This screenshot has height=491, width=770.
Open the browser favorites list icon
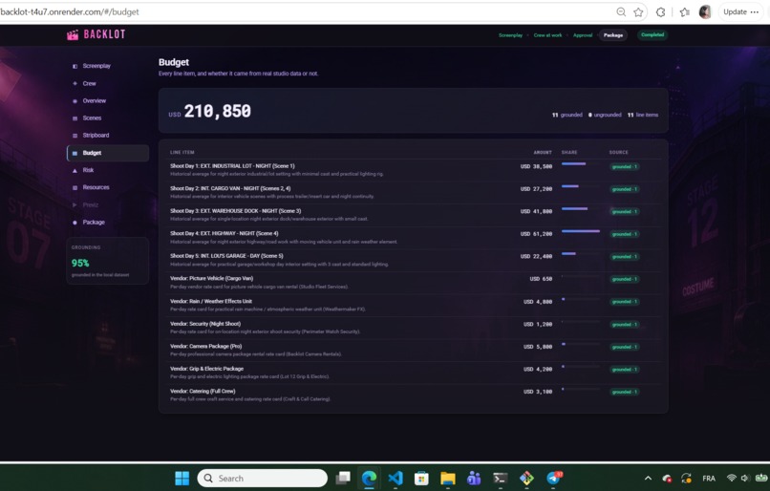click(685, 12)
